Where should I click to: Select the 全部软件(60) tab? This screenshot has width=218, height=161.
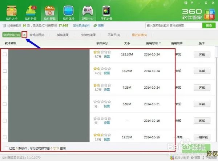pos(12,35)
